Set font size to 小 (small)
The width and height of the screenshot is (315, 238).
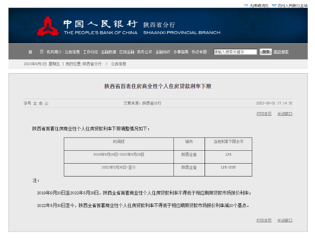46,103
